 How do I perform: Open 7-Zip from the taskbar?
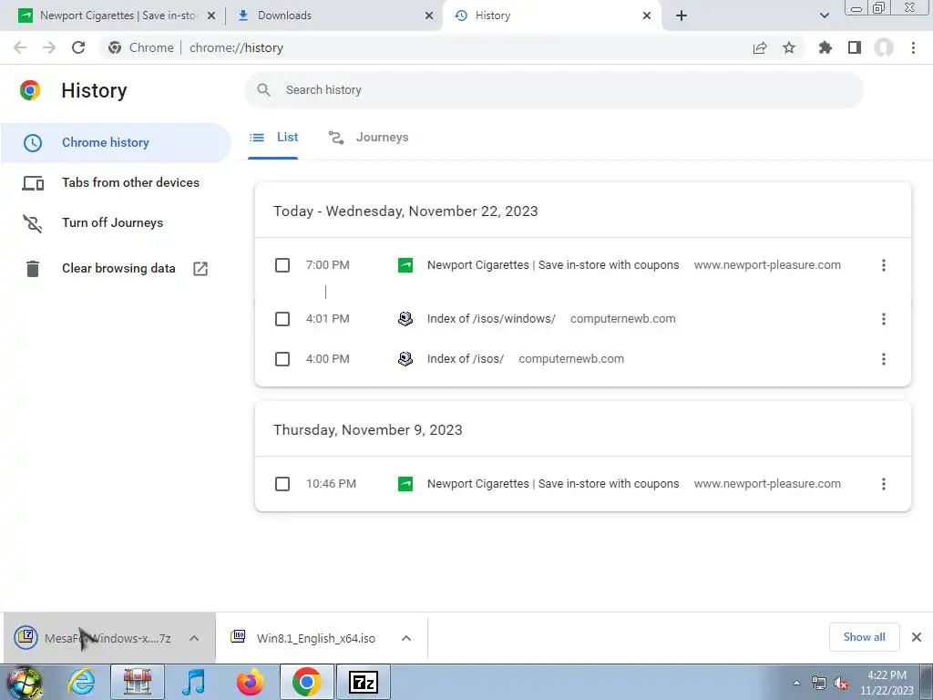pos(364,682)
